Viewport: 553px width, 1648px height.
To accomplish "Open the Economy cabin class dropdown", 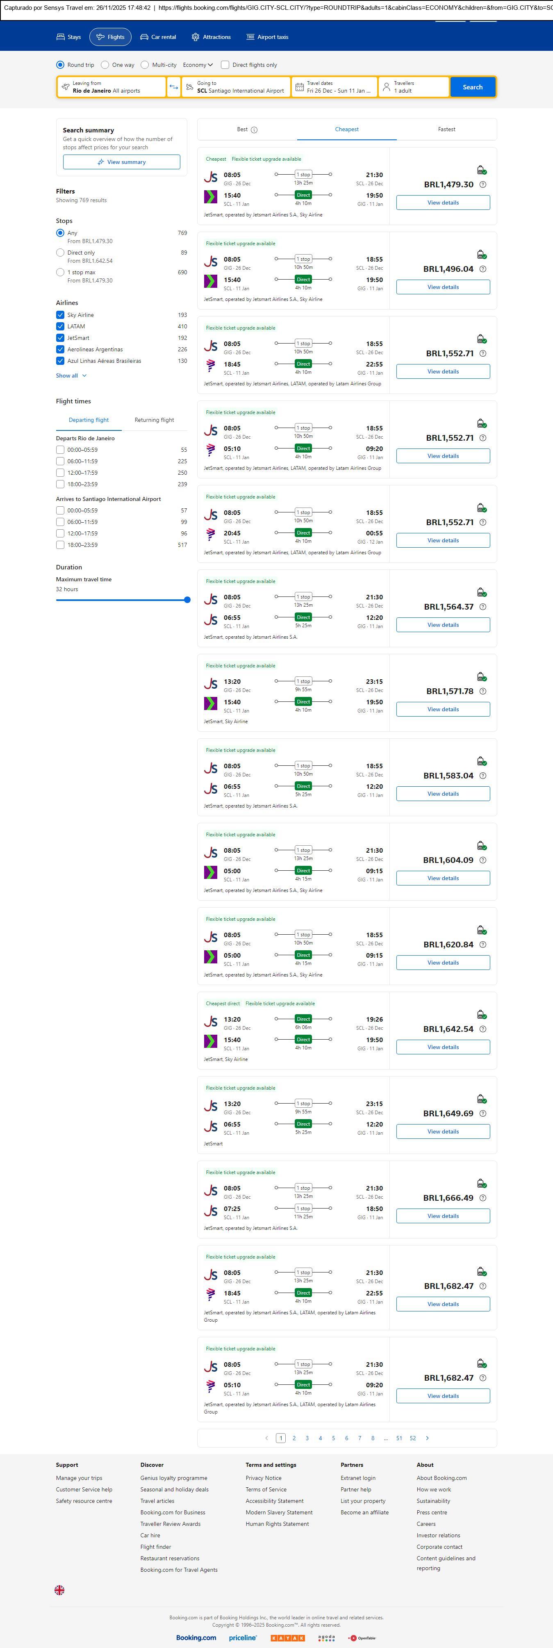I will (x=197, y=65).
